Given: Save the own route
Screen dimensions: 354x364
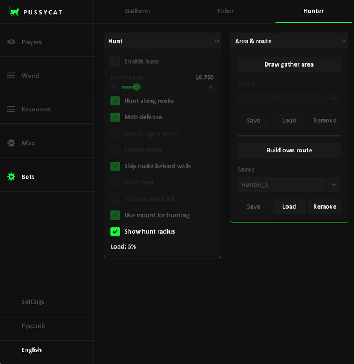Looking at the screenshot, I should (x=253, y=206).
